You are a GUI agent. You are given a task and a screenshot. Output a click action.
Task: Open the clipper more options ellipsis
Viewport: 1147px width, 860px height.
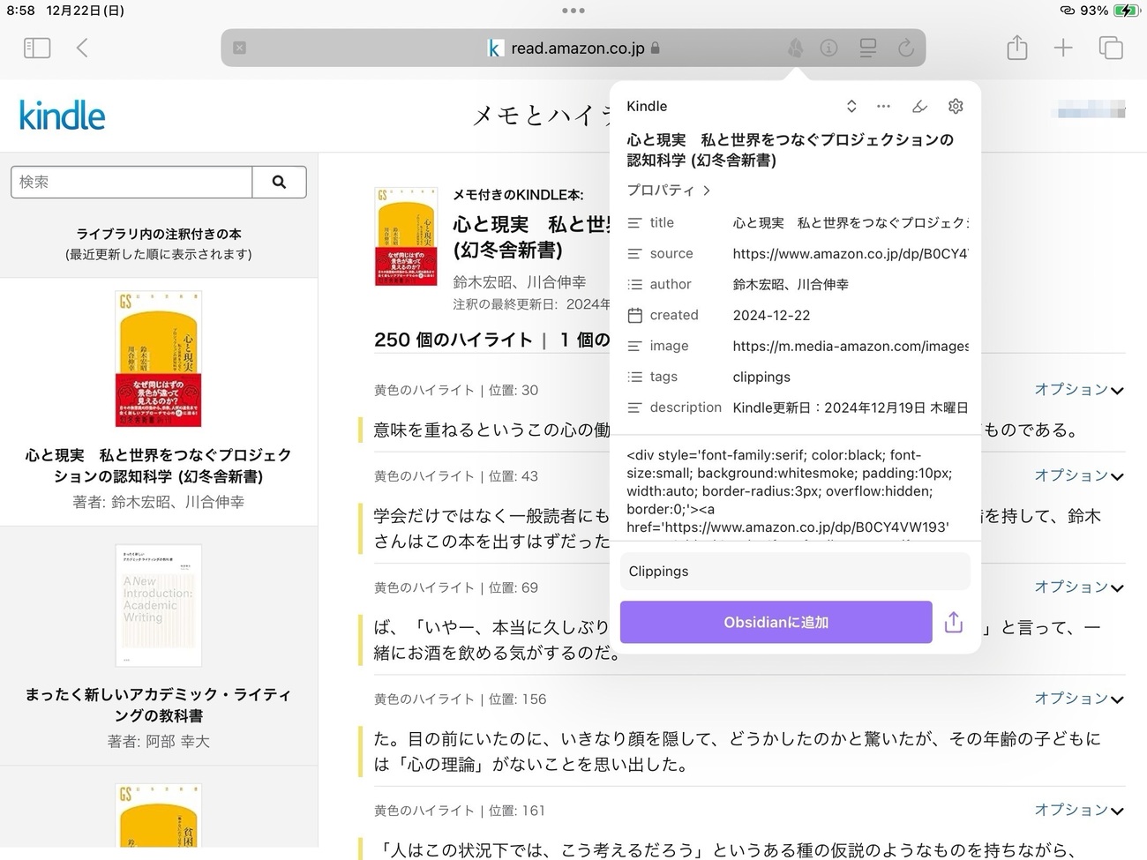[x=883, y=106]
